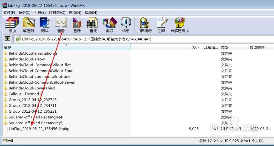The image size is (274, 146).
Task: Select Group_2012-04-12_234711 folder
Action: (33, 106)
